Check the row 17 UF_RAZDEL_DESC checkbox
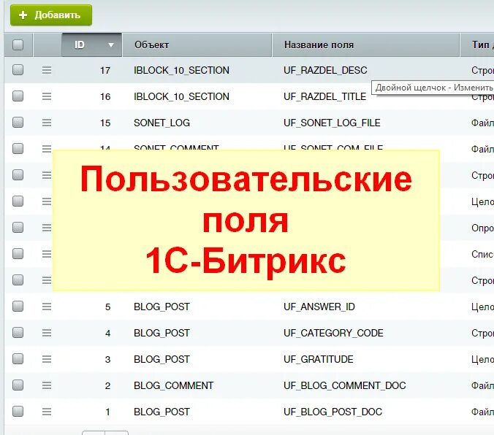 tap(18, 69)
